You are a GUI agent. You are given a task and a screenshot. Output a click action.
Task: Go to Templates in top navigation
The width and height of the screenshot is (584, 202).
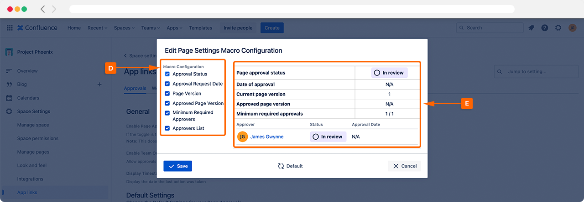tap(200, 28)
